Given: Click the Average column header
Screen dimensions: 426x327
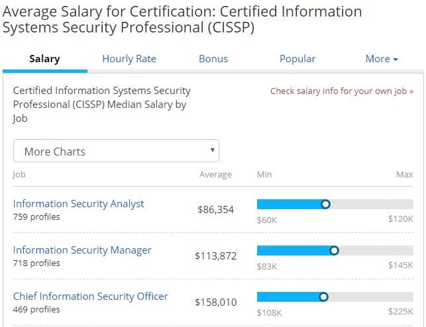Looking at the screenshot, I should pos(216,174).
